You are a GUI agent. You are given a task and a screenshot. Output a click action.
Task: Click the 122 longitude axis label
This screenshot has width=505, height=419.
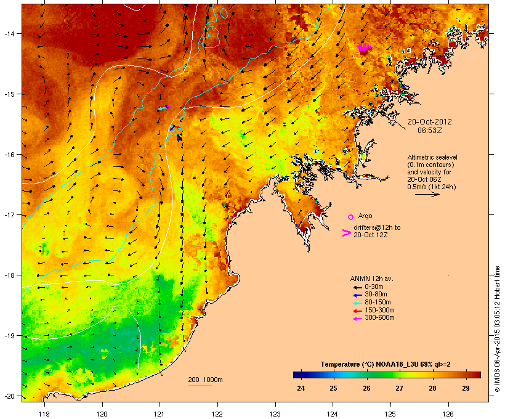pyautogui.click(x=217, y=414)
